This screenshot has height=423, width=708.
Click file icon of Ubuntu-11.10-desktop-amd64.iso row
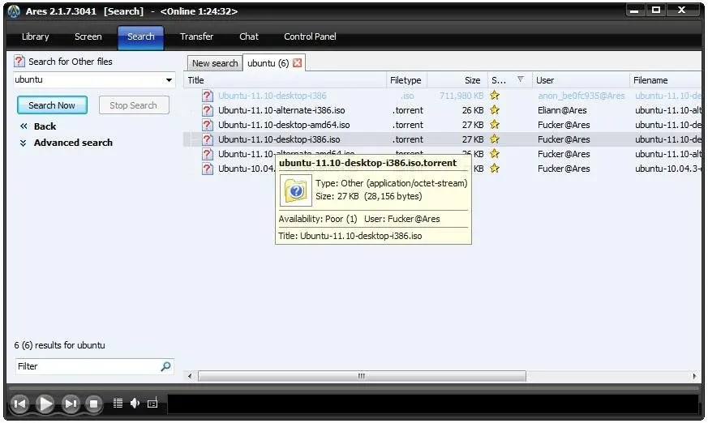pos(208,125)
